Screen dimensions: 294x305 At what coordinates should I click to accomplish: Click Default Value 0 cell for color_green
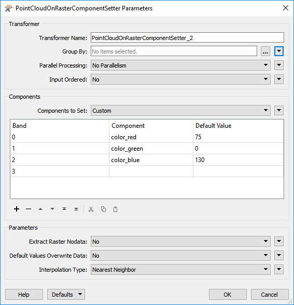[239, 149]
